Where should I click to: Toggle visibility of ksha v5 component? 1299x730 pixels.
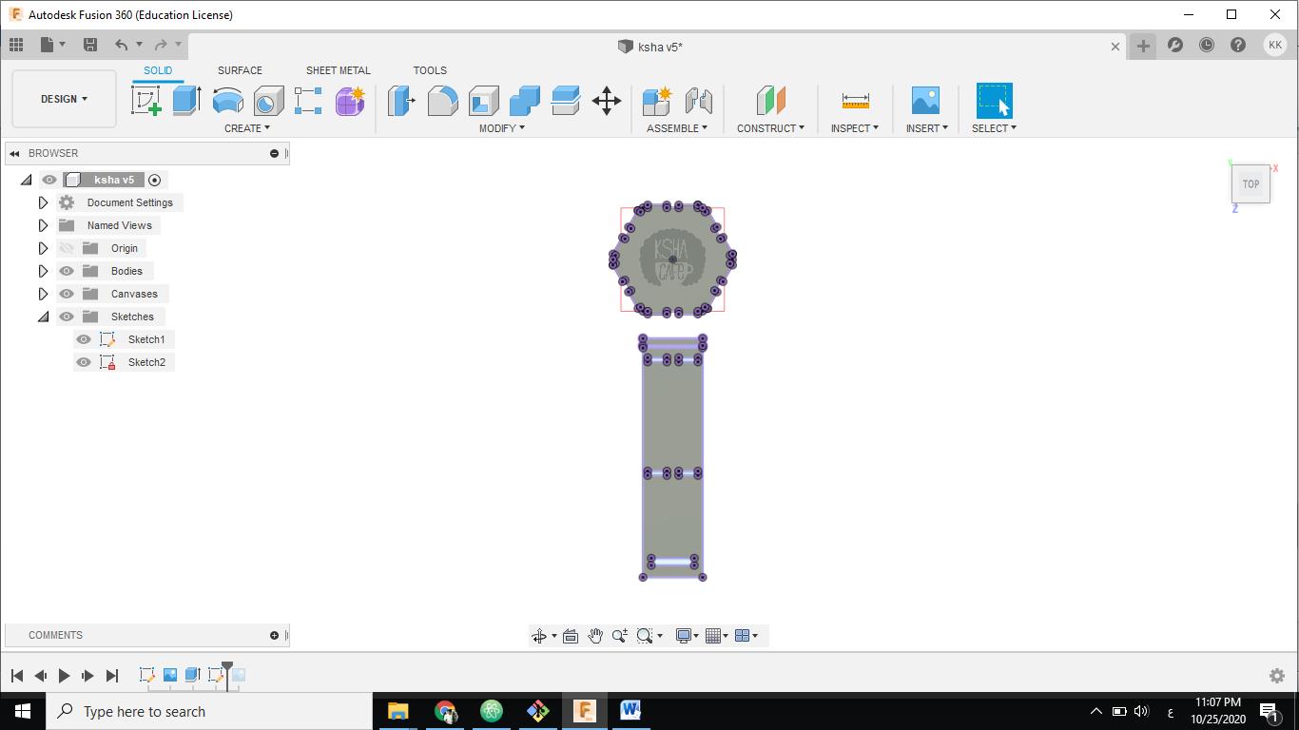(x=49, y=180)
